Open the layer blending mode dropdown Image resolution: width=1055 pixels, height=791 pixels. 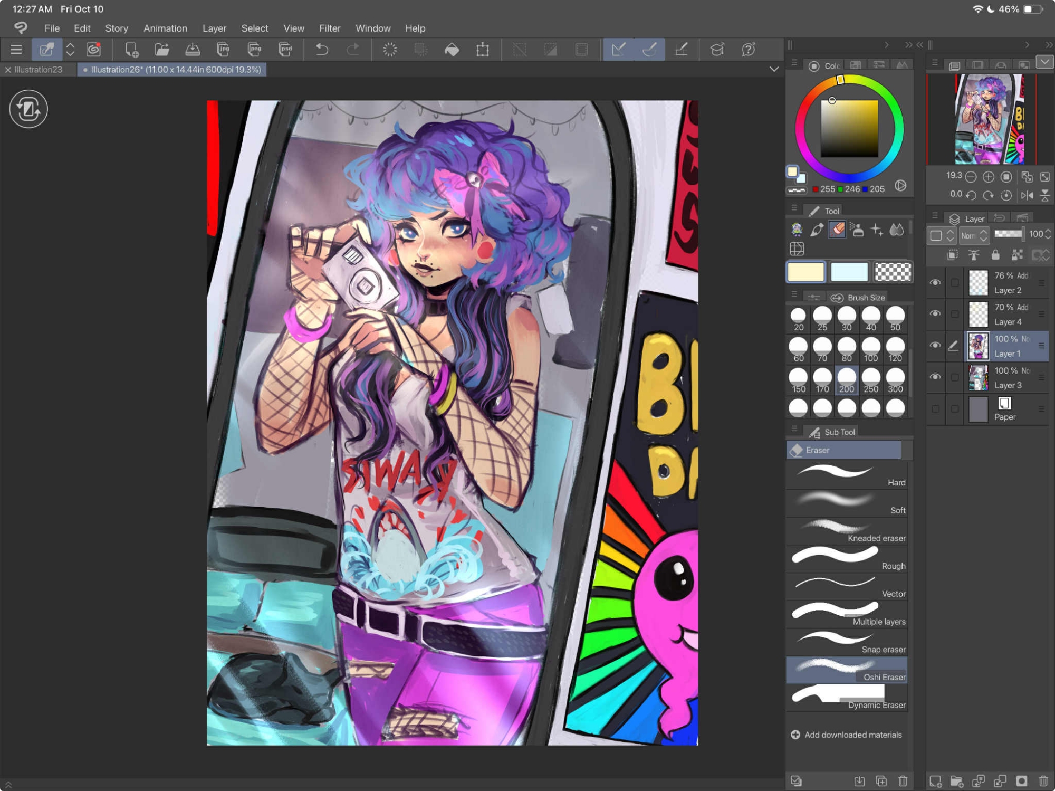[974, 235]
